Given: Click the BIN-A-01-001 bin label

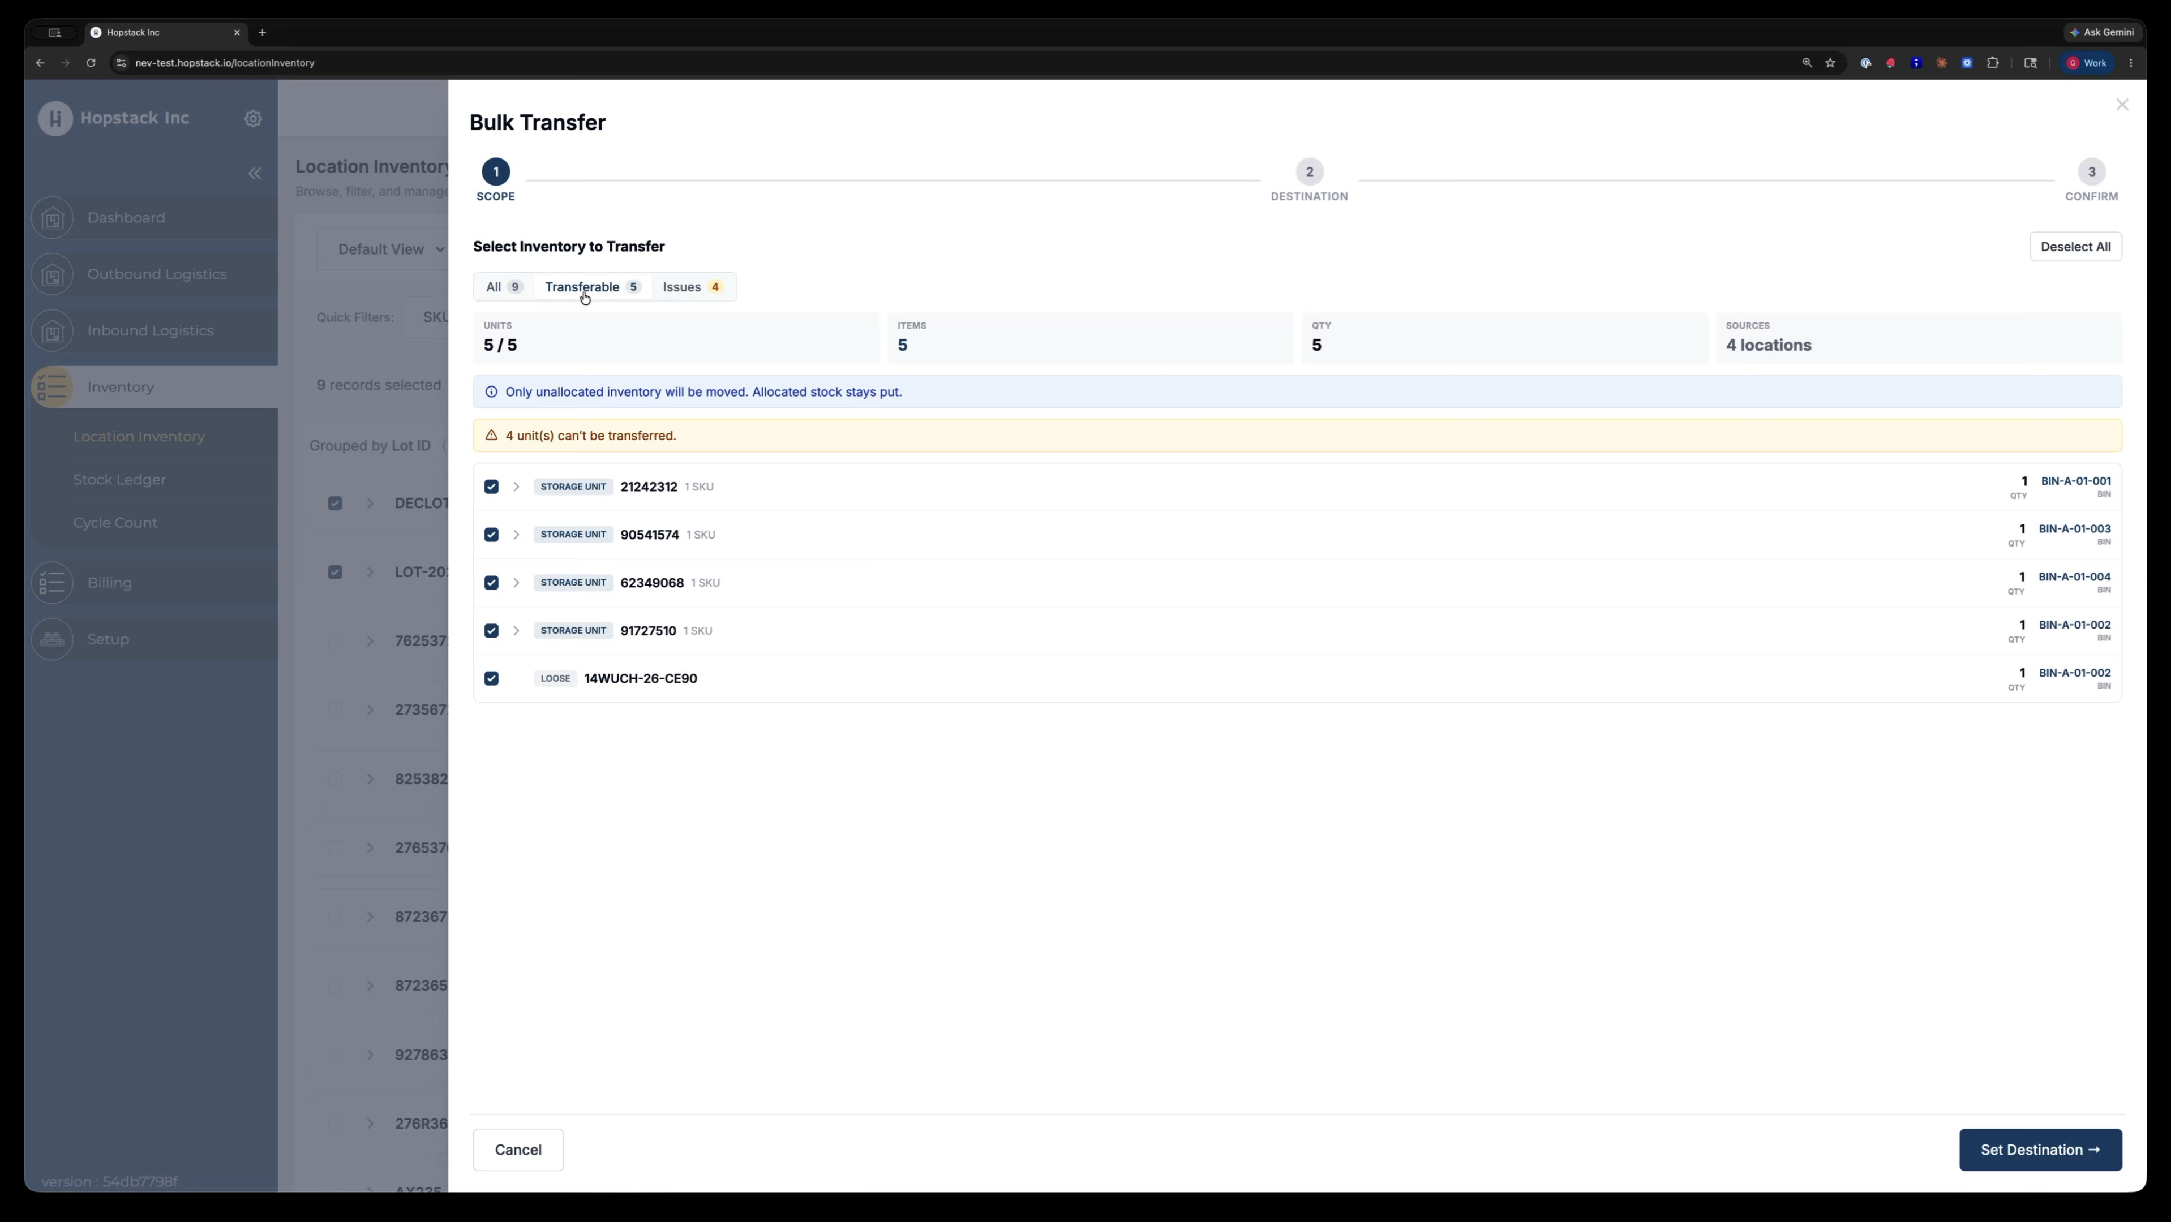Looking at the screenshot, I should [2076, 481].
